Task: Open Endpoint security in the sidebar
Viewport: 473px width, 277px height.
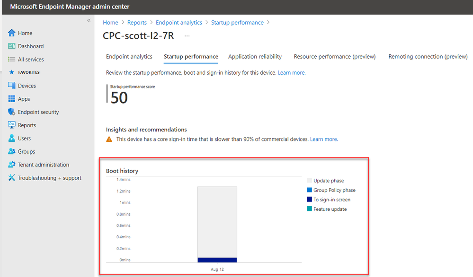Action: (x=38, y=112)
